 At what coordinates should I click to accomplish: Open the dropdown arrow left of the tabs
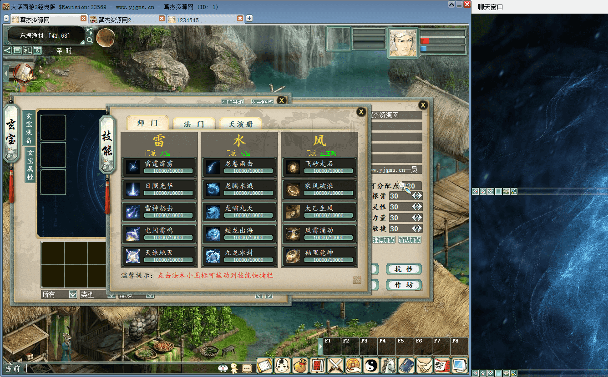(6, 19)
